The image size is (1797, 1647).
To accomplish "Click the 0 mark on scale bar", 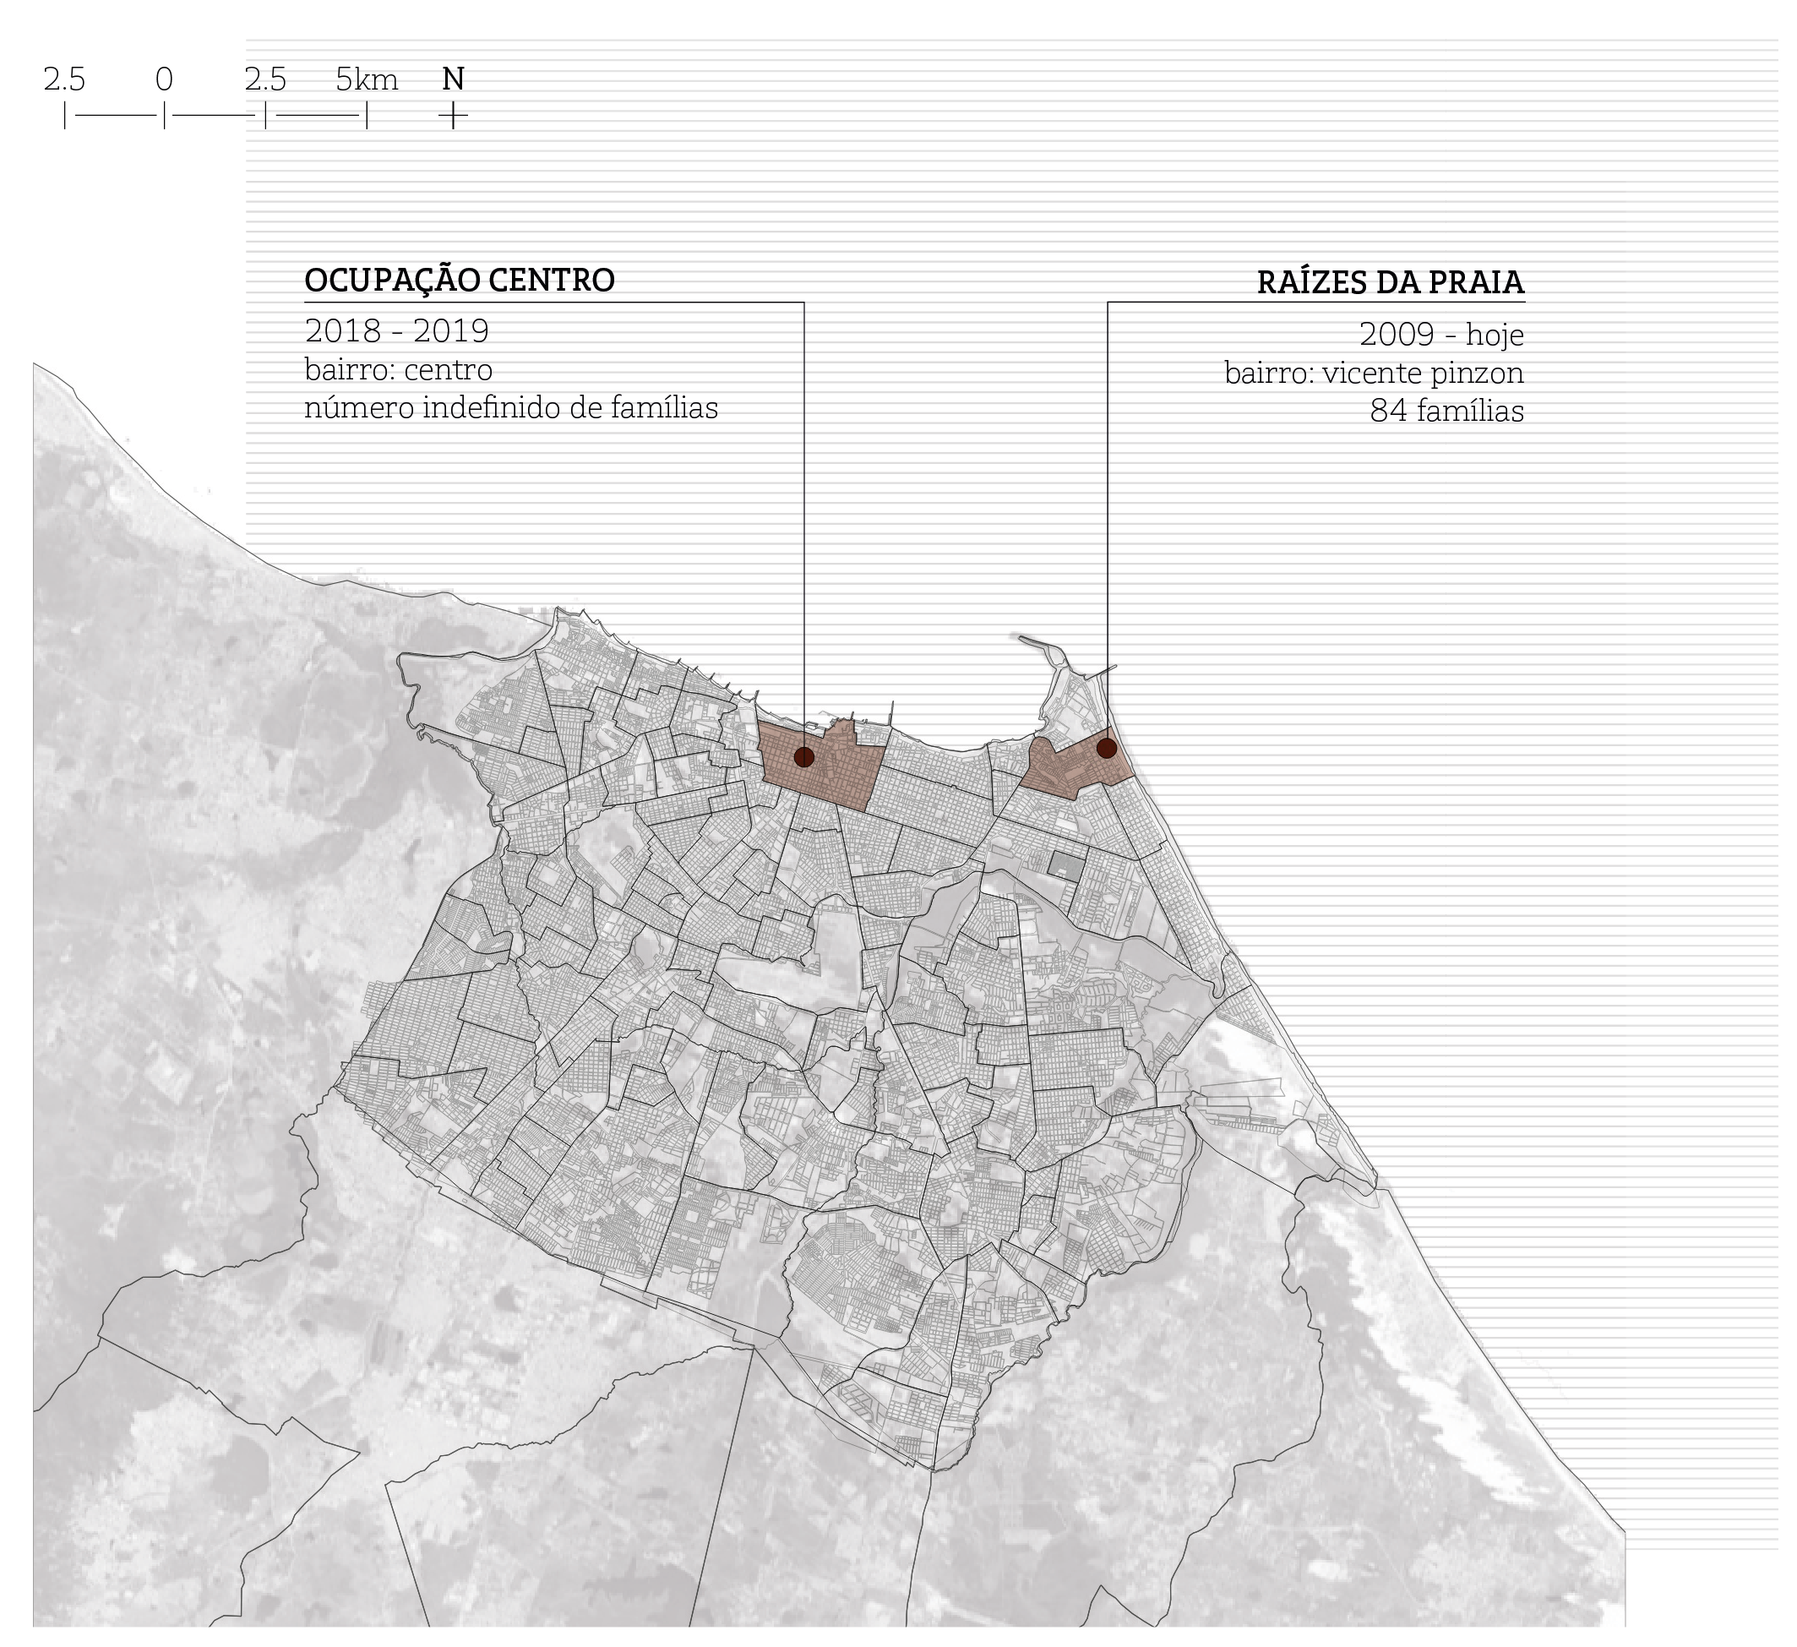I will click(164, 80).
